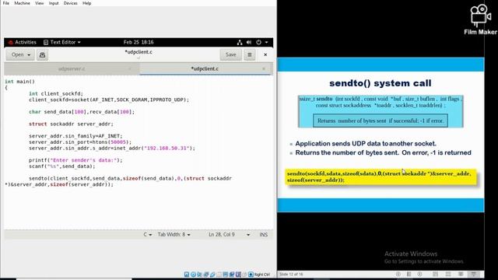Image resolution: width=498 pixels, height=280 pixels.
Task: Click the Slide 12 of 16 indicator
Action: click(291, 274)
